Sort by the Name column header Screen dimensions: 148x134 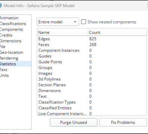pos(63,32)
